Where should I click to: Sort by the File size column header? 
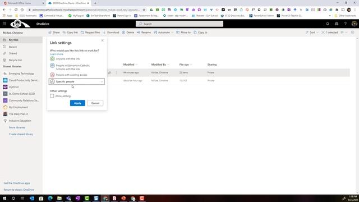coord(186,65)
